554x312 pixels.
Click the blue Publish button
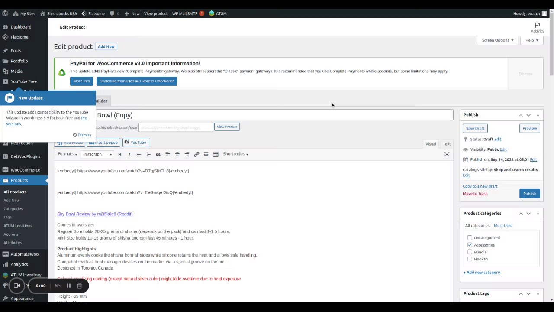(529, 194)
